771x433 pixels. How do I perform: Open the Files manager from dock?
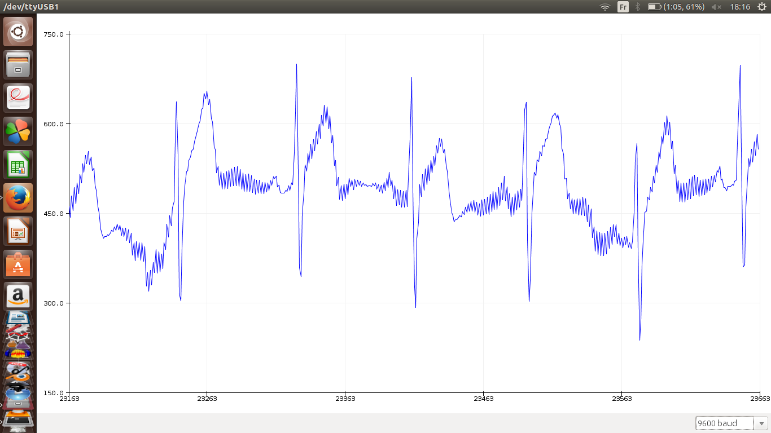tap(18, 65)
